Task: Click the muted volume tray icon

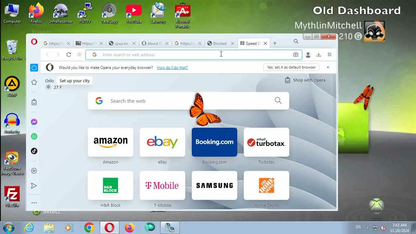Action: pyautogui.click(x=383, y=228)
